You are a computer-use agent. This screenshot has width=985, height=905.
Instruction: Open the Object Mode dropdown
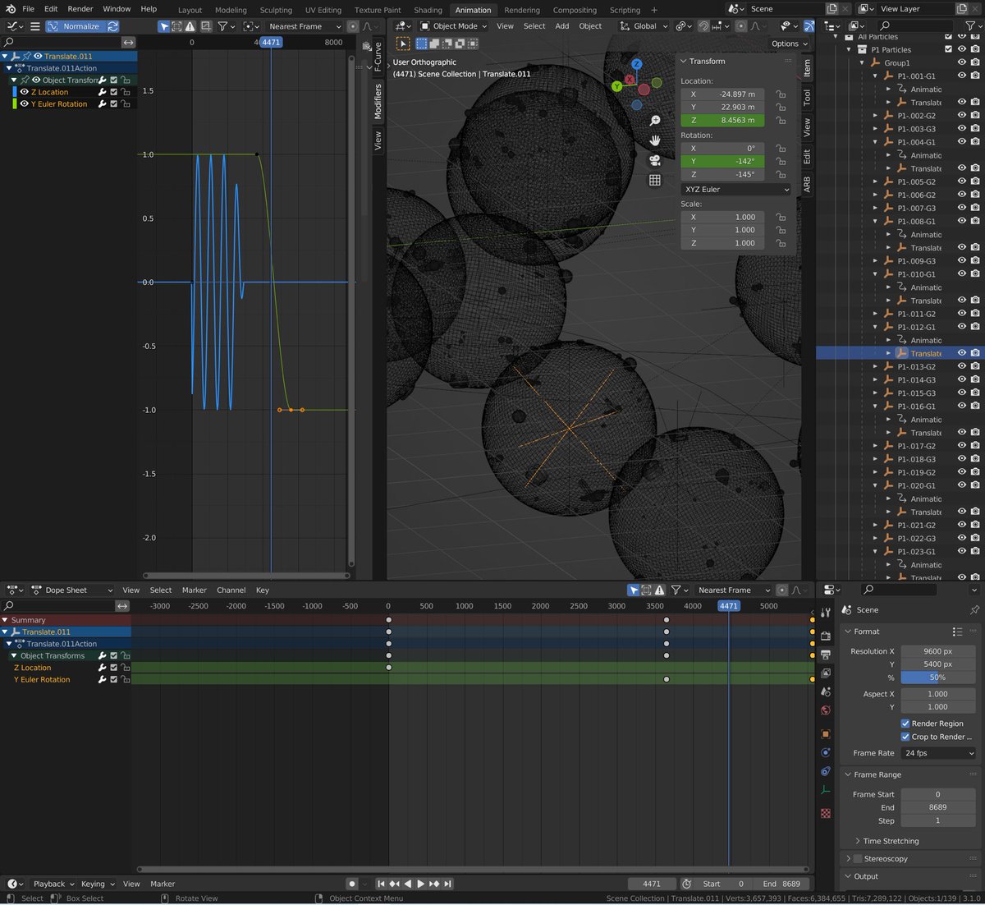pos(454,26)
